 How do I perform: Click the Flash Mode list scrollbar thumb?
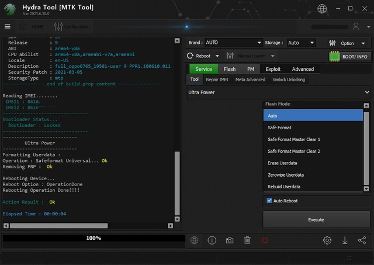(366, 148)
